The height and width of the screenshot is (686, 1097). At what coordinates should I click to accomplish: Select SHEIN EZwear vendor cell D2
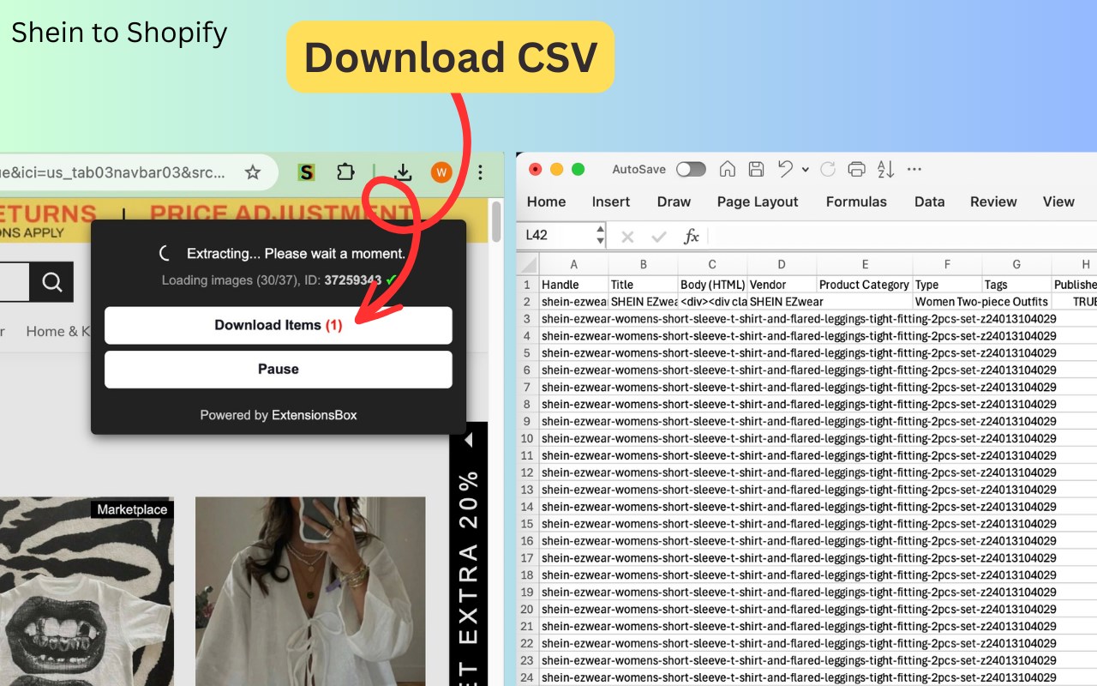tap(782, 302)
